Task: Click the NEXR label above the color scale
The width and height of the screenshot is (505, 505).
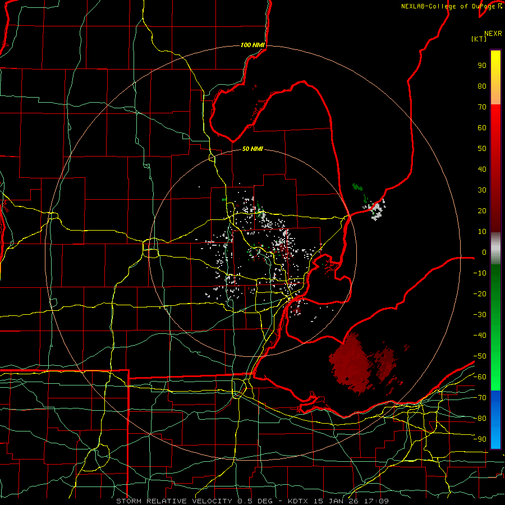Action: point(493,34)
